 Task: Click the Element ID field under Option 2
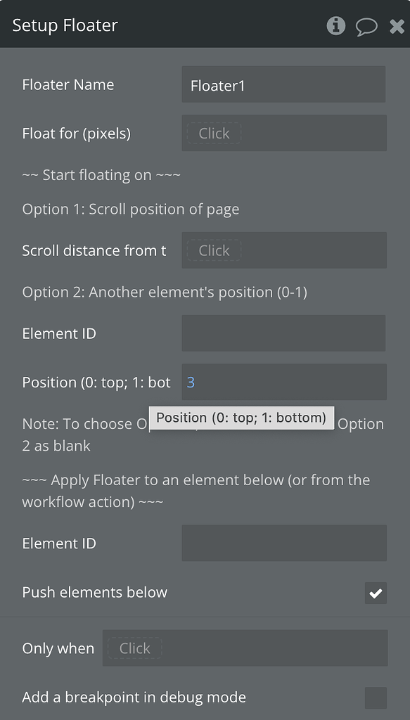pyautogui.click(x=283, y=333)
